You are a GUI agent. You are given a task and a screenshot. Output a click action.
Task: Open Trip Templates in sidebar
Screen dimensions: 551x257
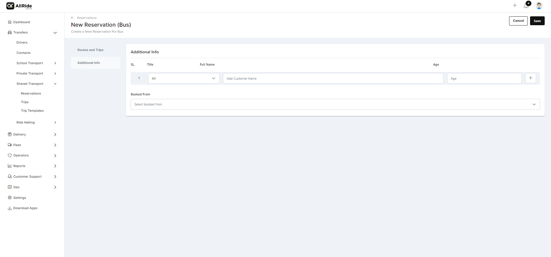tap(32, 111)
